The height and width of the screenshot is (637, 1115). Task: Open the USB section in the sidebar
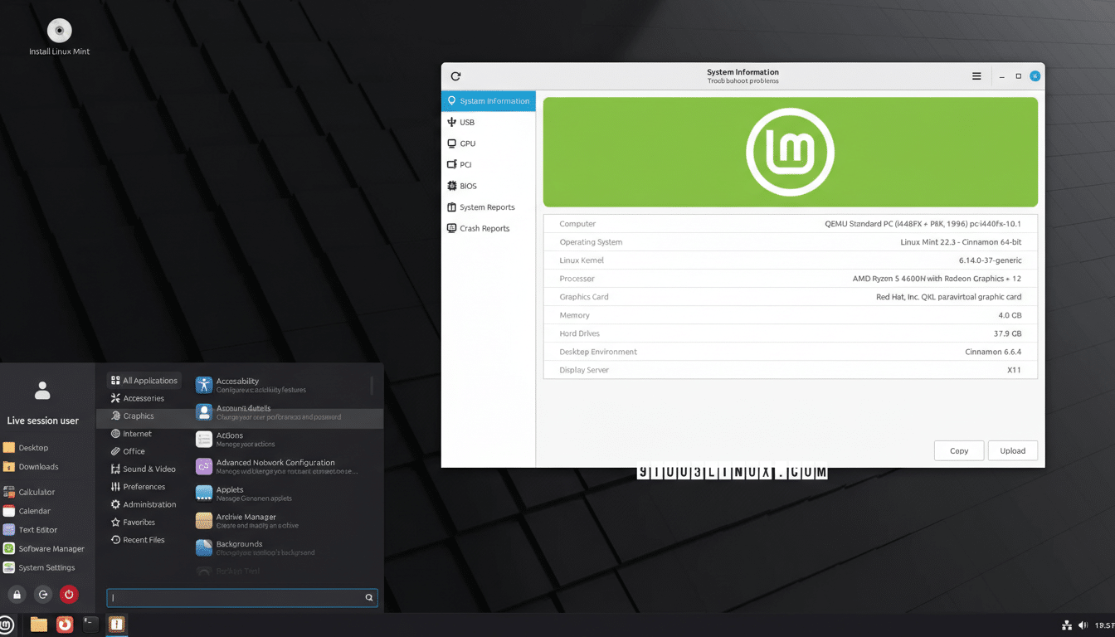coord(467,122)
